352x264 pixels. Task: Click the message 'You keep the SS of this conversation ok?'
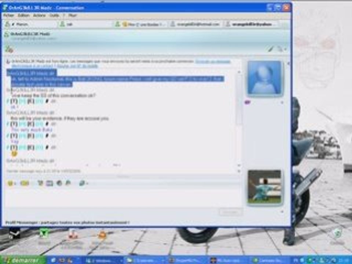[x=54, y=96]
